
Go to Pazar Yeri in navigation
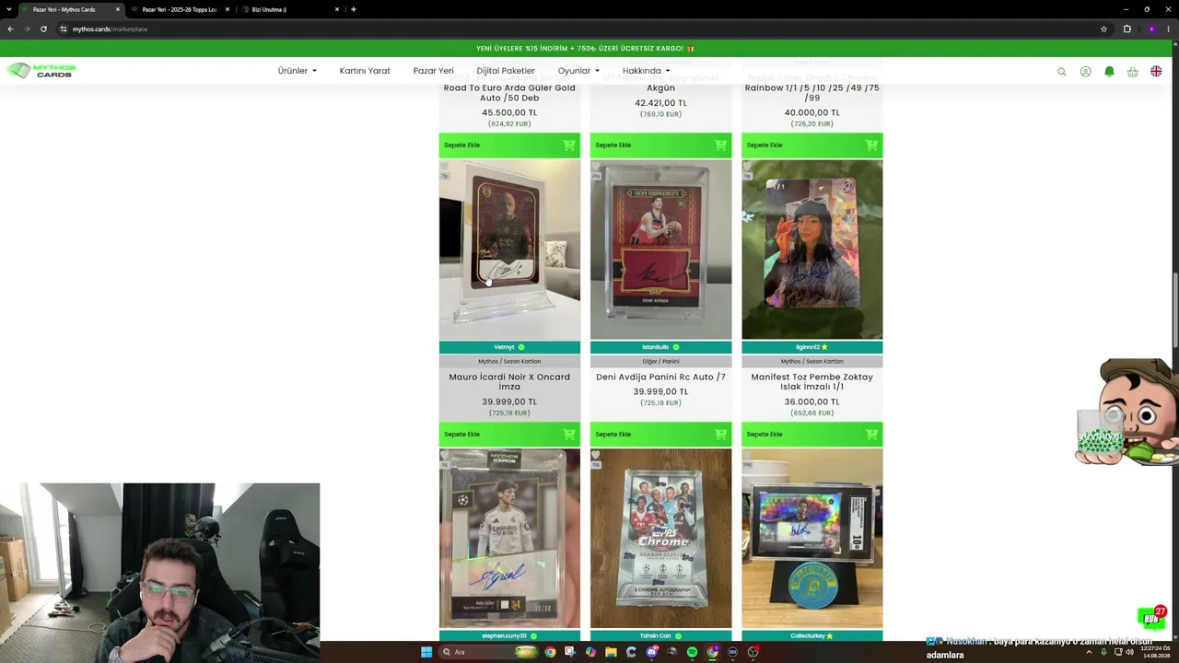coord(433,71)
